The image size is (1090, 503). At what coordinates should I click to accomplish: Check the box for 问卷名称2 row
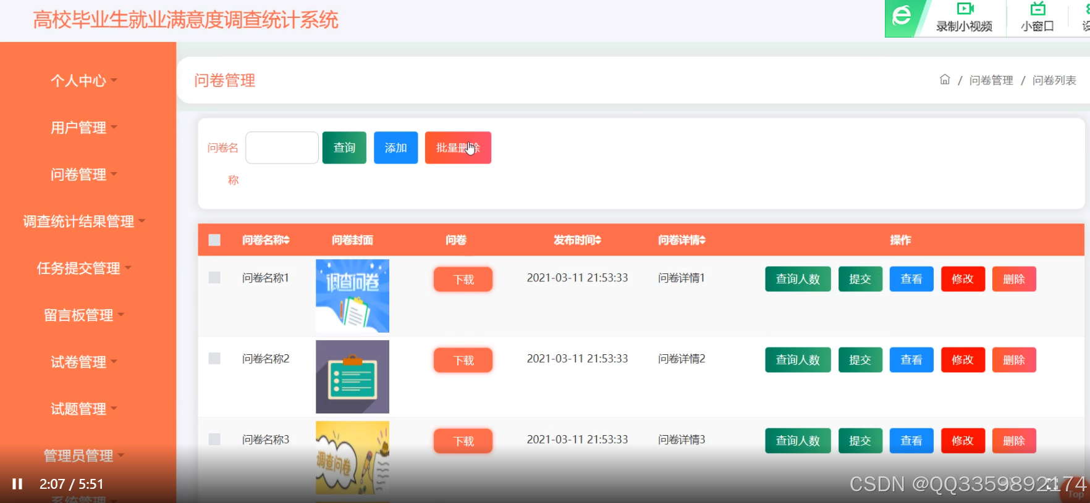(214, 359)
